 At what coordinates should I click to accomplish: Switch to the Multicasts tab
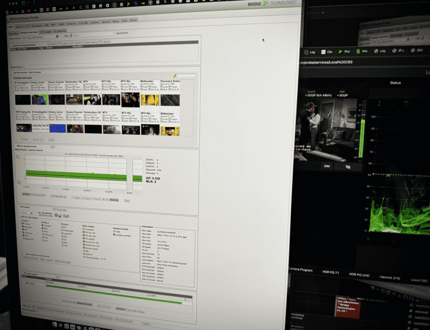(x=37, y=26)
